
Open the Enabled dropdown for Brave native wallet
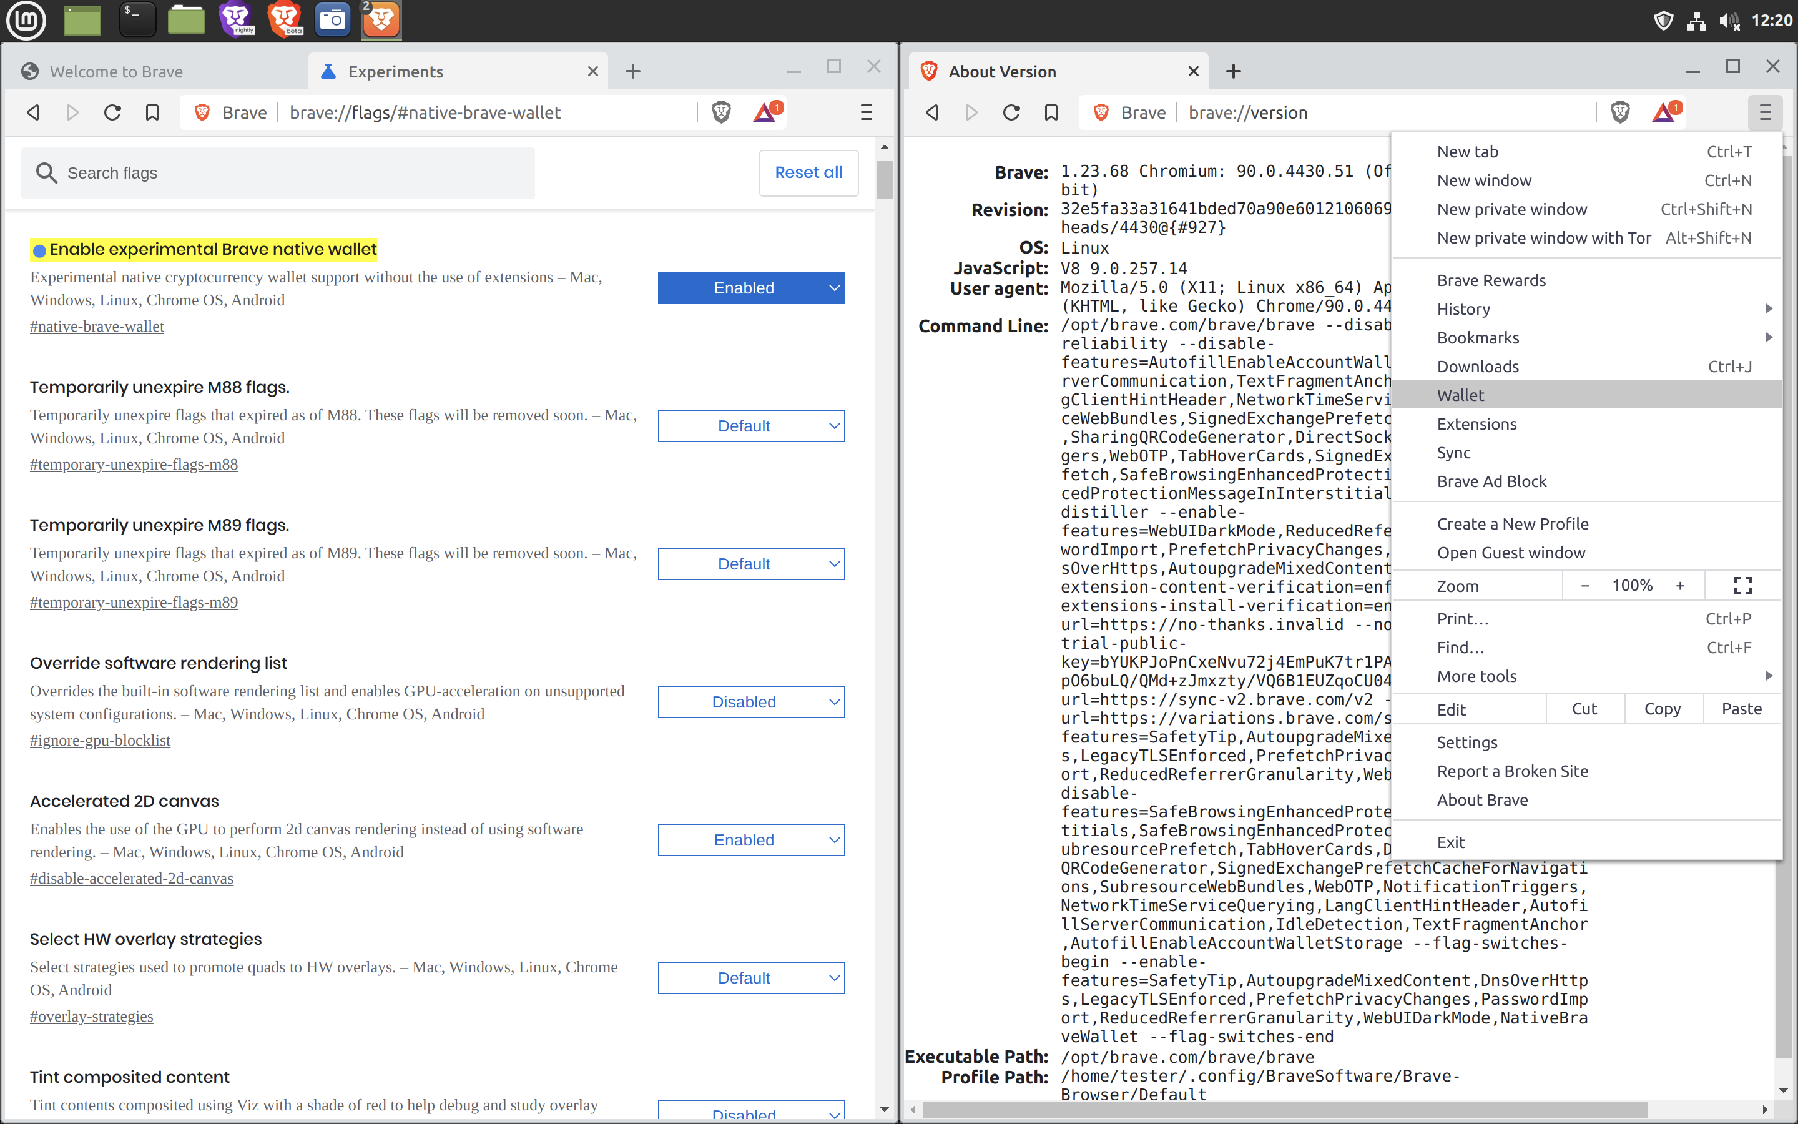(751, 288)
